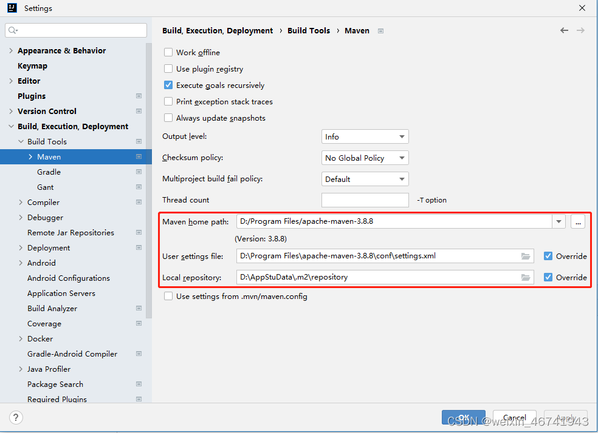Browse folder icon for User settings file
This screenshot has height=433, width=598.
click(526, 257)
